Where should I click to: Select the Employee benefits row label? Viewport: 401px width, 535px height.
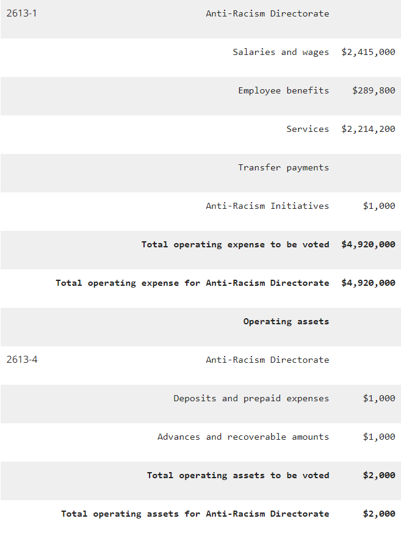click(x=283, y=90)
